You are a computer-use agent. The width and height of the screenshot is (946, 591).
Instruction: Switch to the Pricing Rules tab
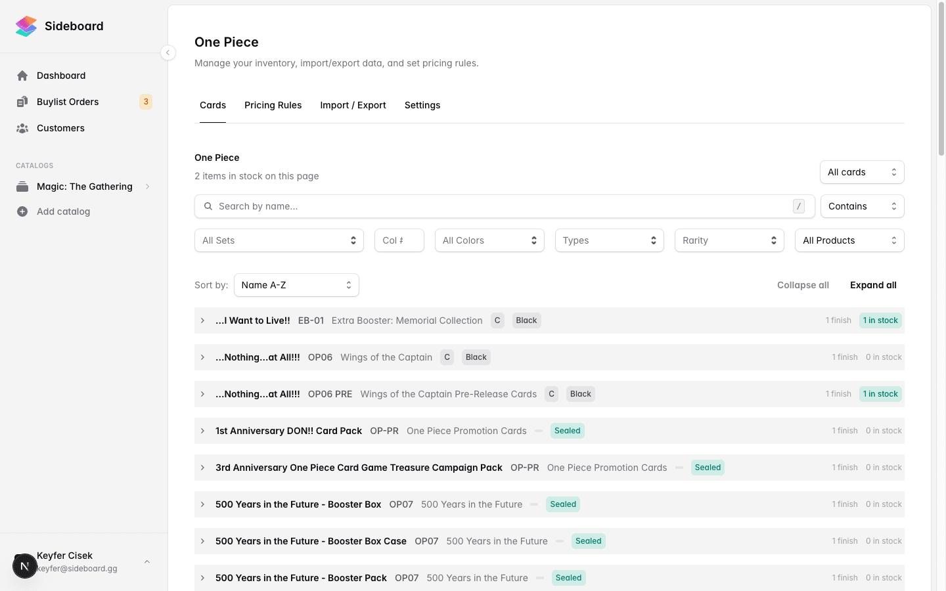[x=273, y=105]
